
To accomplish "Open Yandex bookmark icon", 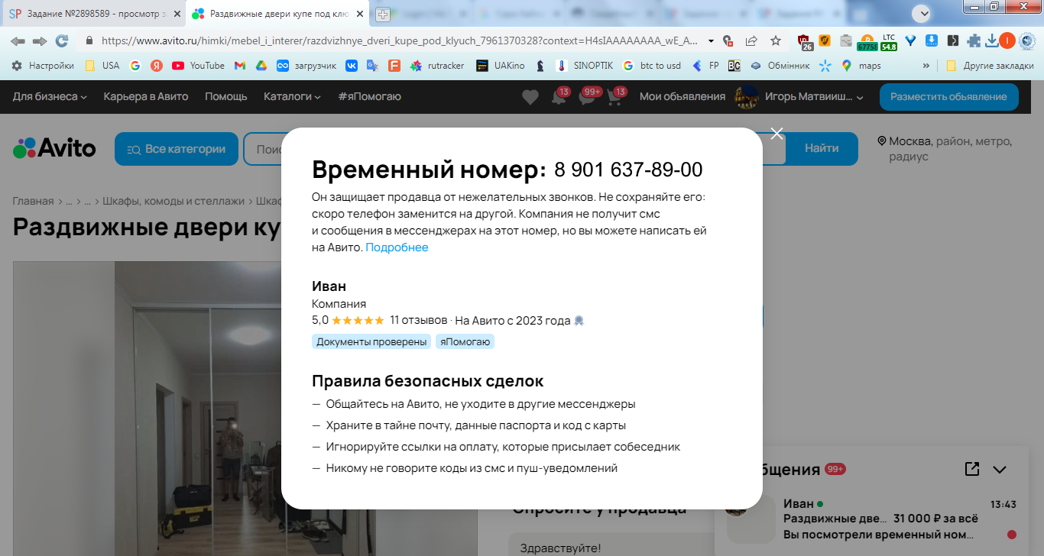I will pos(157,66).
